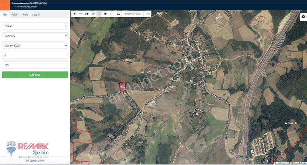307x165 pixels.
Task: Click the coordinates readout 40.6607 : 29.3579
Action: pos(132,14)
